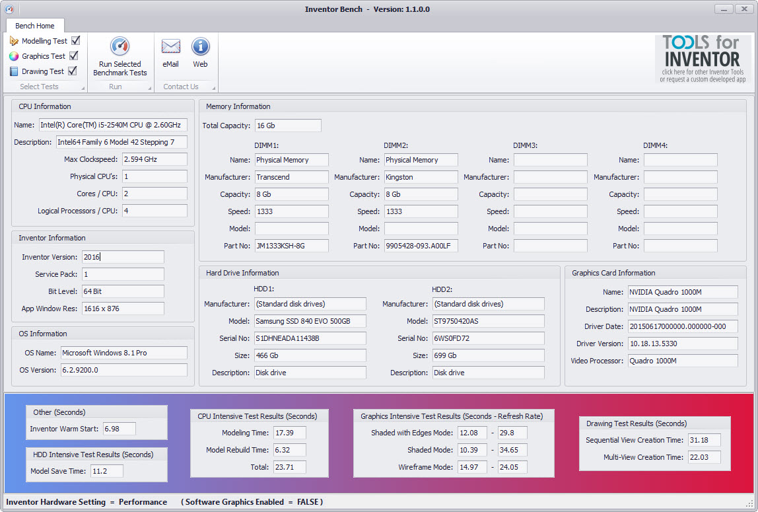The image size is (758, 512).
Task: Click the Driver Version field
Action: 683,344
